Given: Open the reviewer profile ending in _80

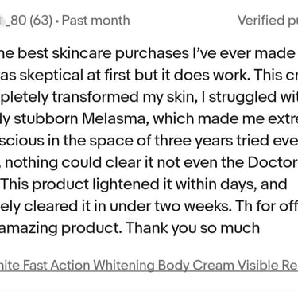Looking at the screenshot, I should click(x=13, y=21).
